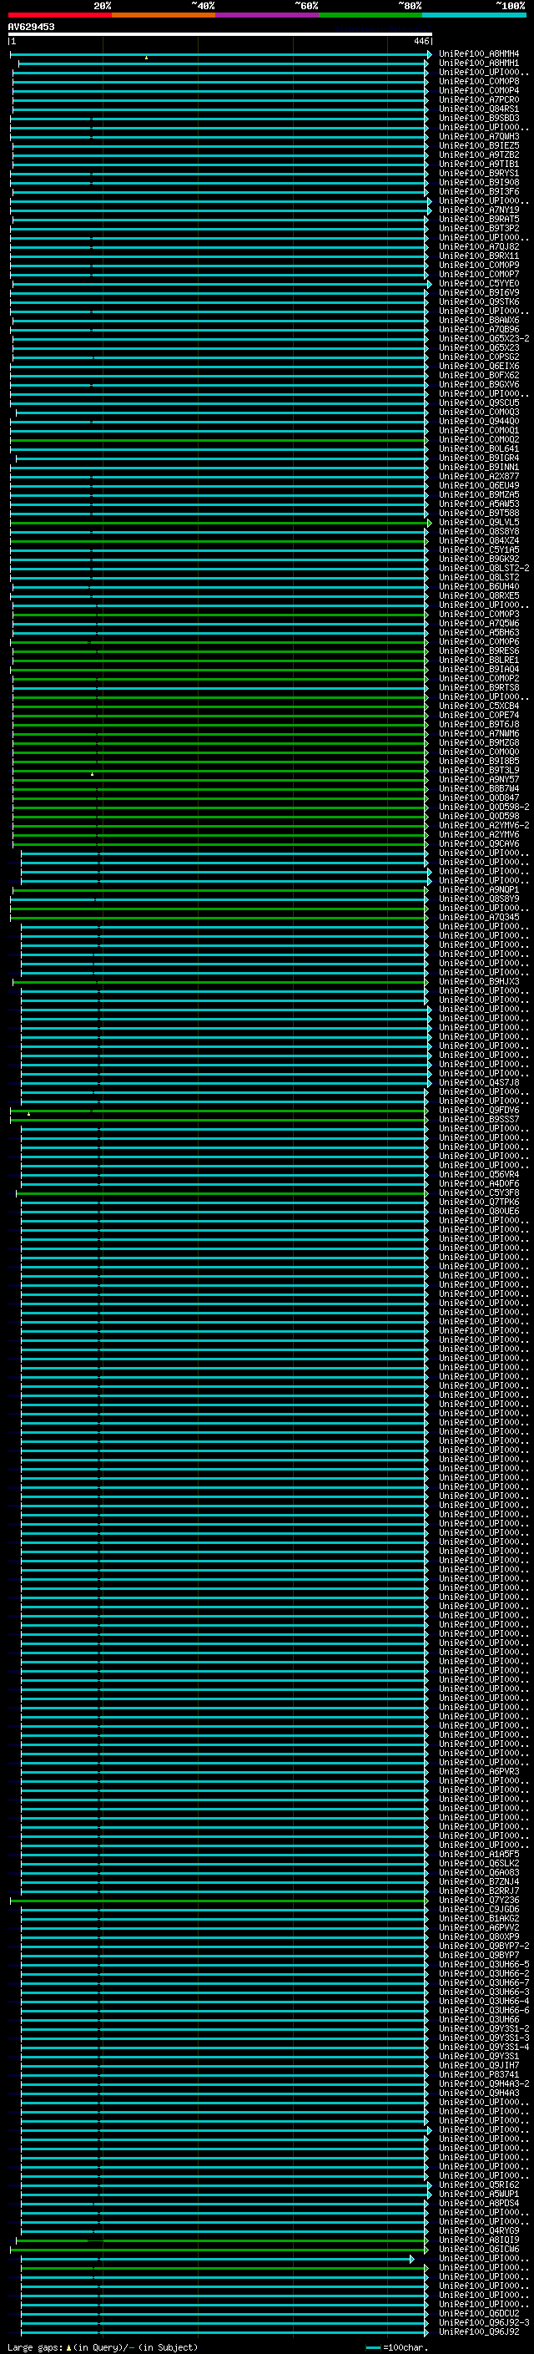
Task: Select the UniRef100_Q9STK6 label
Action: point(479,301)
